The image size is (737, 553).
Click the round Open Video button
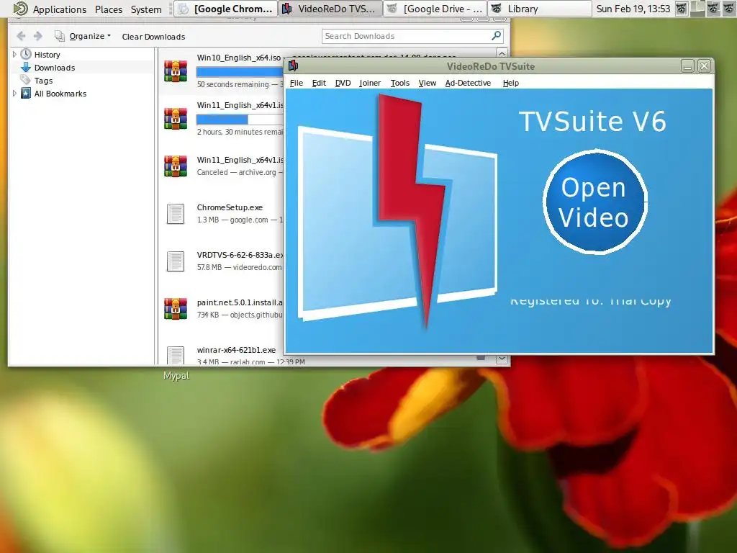594,202
